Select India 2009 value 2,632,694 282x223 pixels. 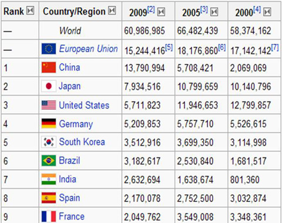pos(142,180)
